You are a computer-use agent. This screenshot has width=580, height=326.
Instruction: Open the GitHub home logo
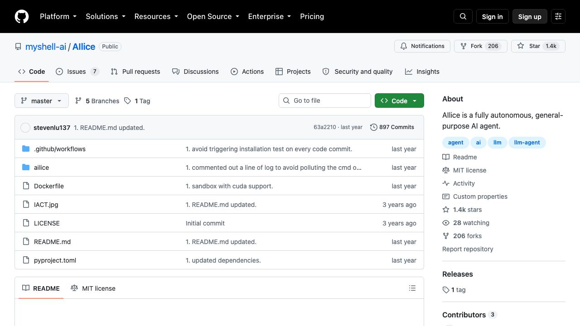tap(22, 16)
